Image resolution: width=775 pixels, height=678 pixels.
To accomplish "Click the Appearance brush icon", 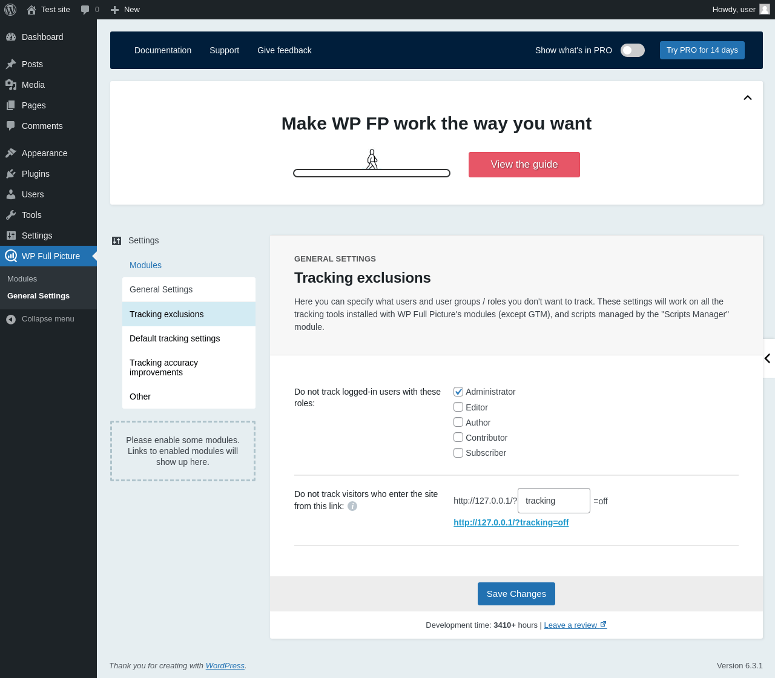I will click(x=11, y=153).
